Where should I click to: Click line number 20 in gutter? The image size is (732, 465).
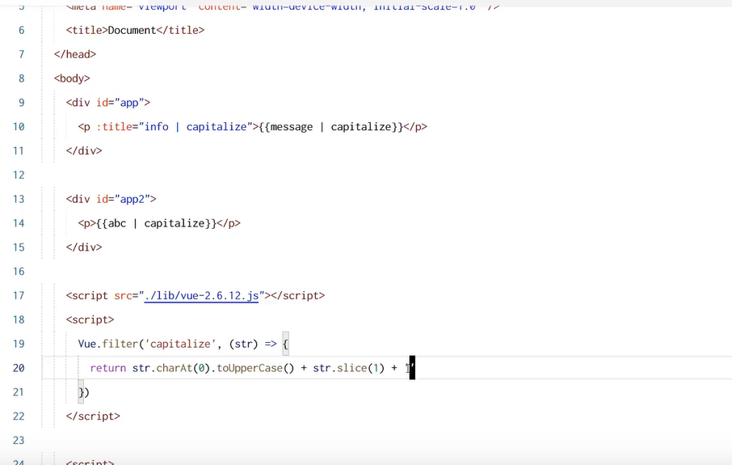coord(19,368)
